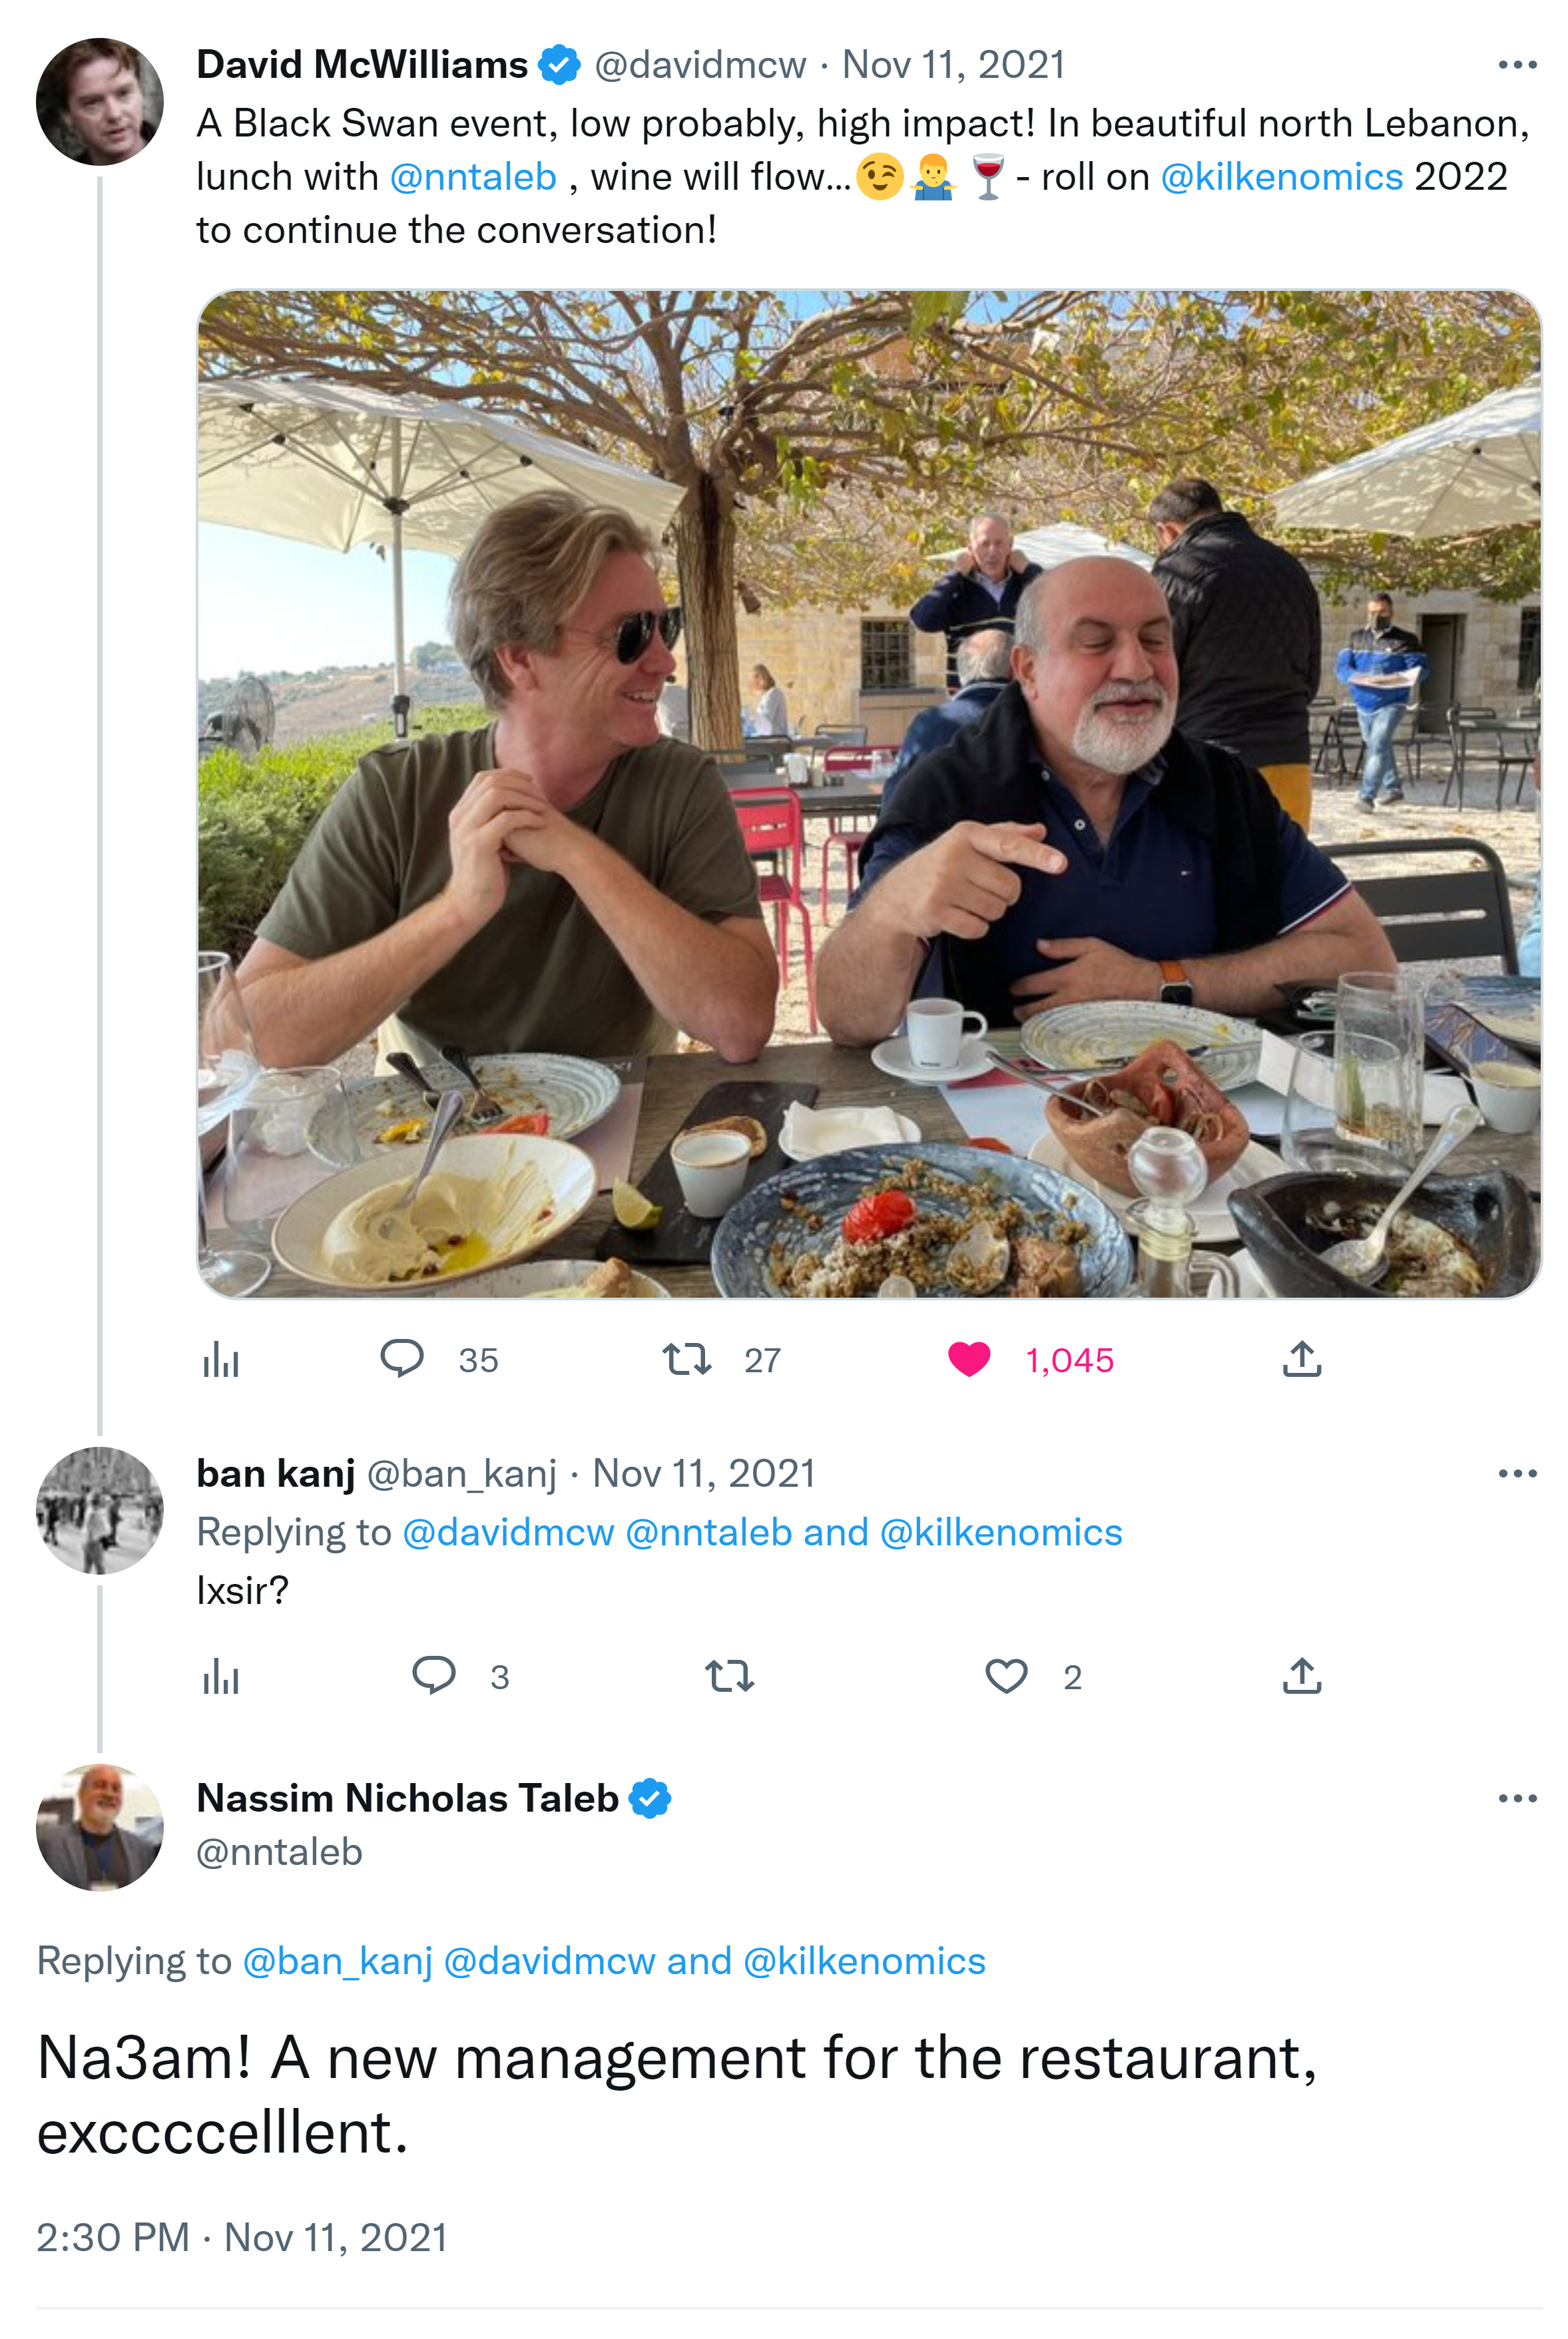
Task: View analytics on David McWilliams' tweet
Action: (x=221, y=1360)
